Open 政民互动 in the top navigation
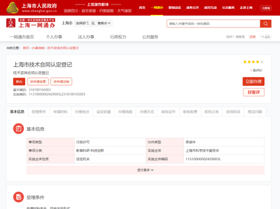This screenshot has width=280, height=209. click(x=211, y=8)
